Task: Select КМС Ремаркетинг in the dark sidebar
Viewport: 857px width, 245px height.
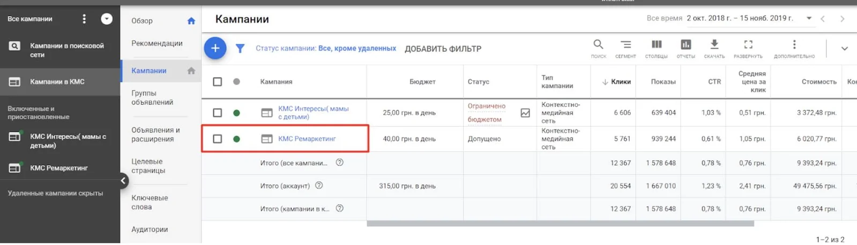Action: click(x=59, y=168)
